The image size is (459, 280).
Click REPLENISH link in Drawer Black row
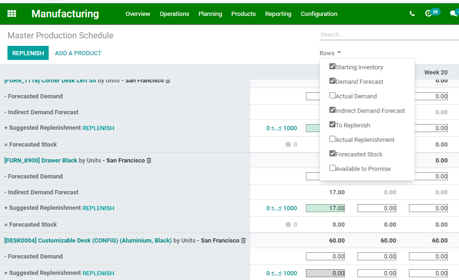point(98,208)
